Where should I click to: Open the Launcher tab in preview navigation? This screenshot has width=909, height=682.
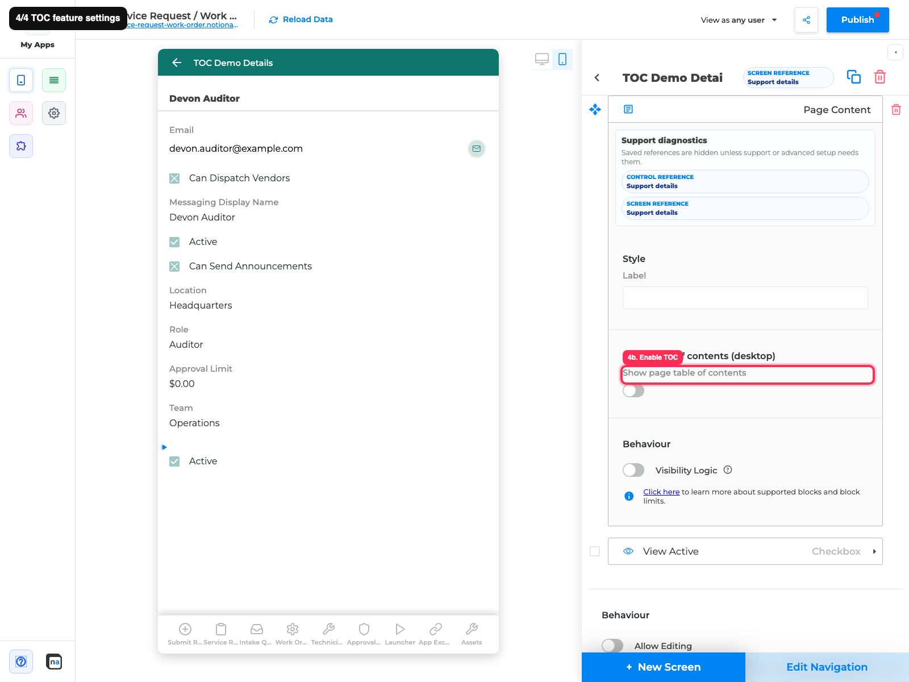pyautogui.click(x=400, y=634)
